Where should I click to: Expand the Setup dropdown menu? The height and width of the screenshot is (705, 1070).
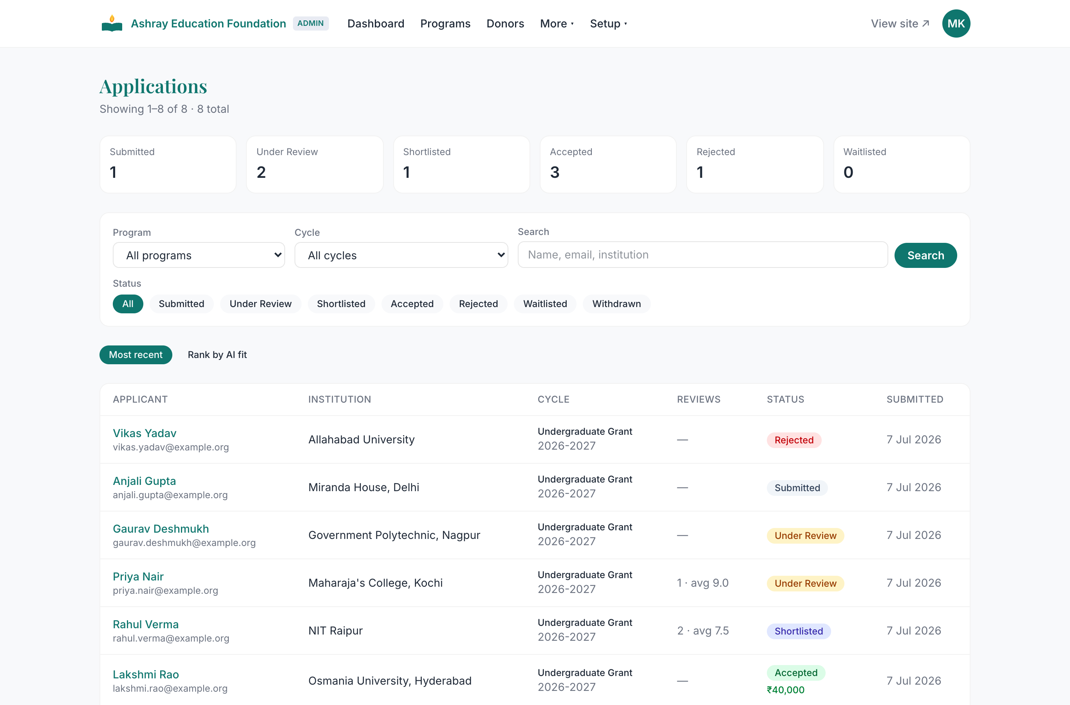(x=608, y=23)
